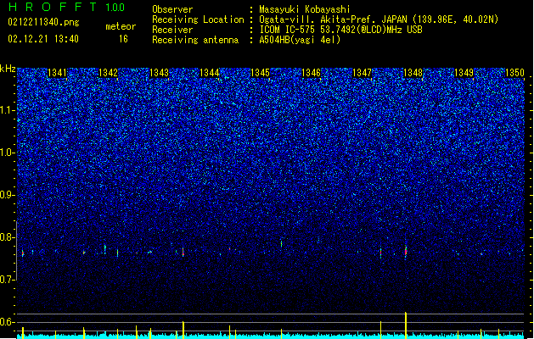Click the strong meteor echo at 1348
Image resolution: width=534 pixels, height=339 pixels.
406,251
